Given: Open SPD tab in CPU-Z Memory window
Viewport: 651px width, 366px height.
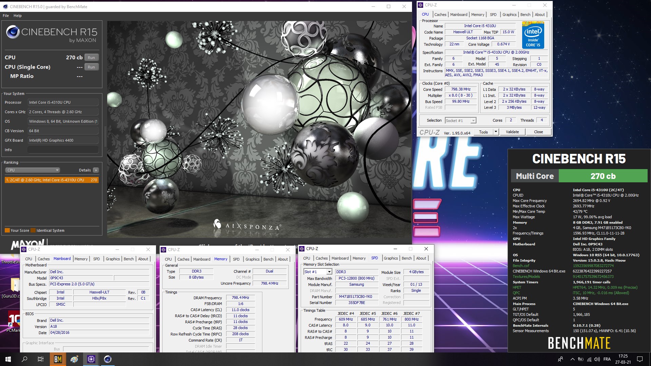Looking at the screenshot, I should pos(236,259).
